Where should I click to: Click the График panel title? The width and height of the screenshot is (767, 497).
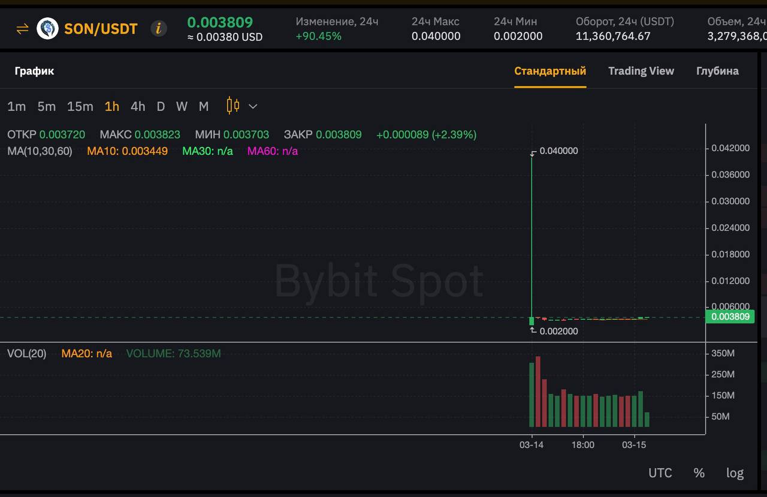tap(34, 71)
